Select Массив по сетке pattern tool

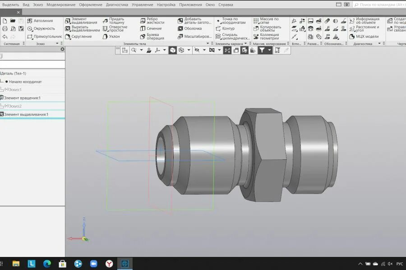(x=266, y=21)
